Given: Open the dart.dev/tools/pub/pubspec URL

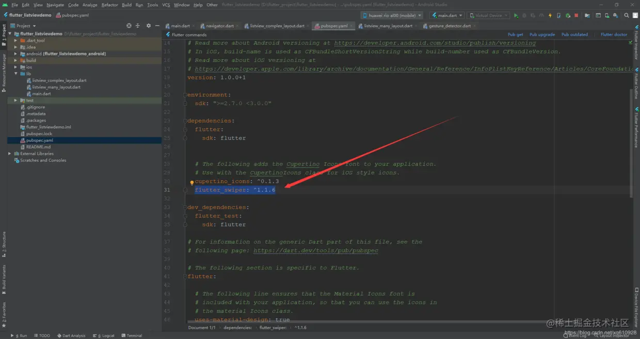Looking at the screenshot, I should (316, 250).
